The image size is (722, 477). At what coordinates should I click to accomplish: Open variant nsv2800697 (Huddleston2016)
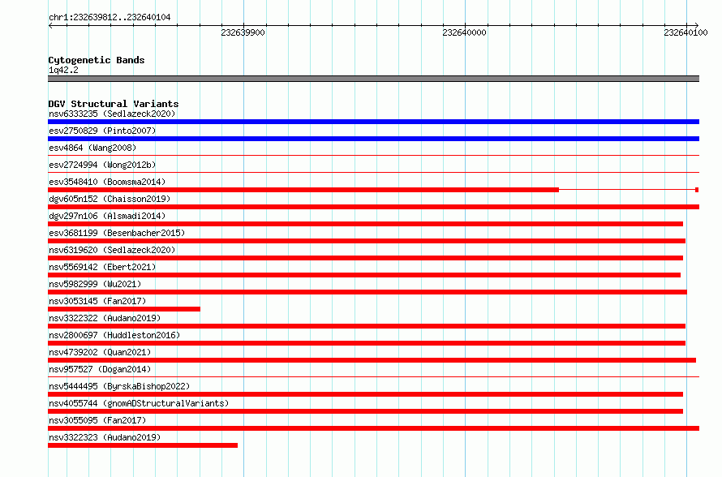tap(114, 335)
